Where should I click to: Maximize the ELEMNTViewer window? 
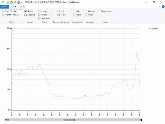tap(154, 2)
